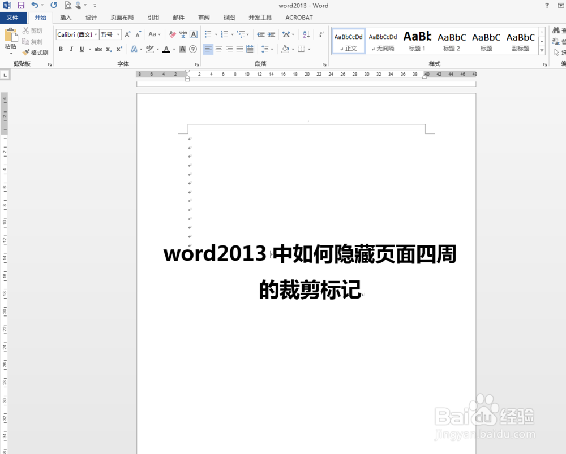Click Cut (剪切) in clipboard group

32,31
